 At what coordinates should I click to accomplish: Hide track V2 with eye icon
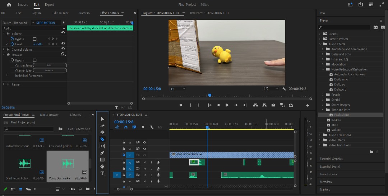point(144,149)
